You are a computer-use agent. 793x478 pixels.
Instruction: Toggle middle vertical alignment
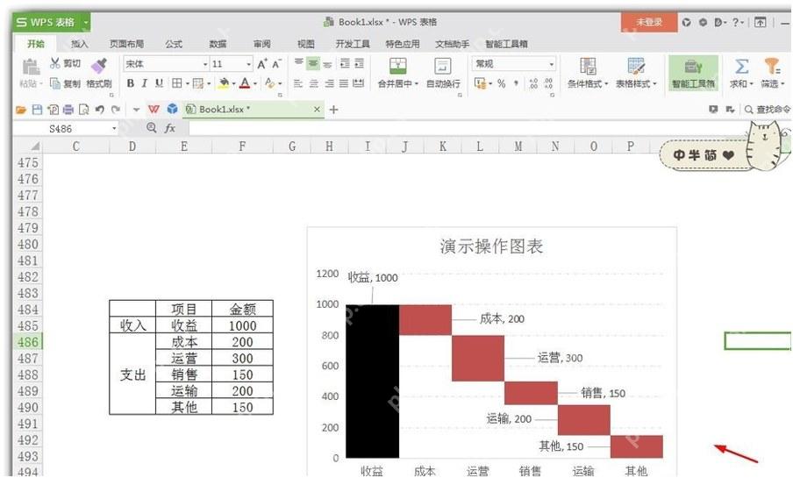[x=313, y=63]
